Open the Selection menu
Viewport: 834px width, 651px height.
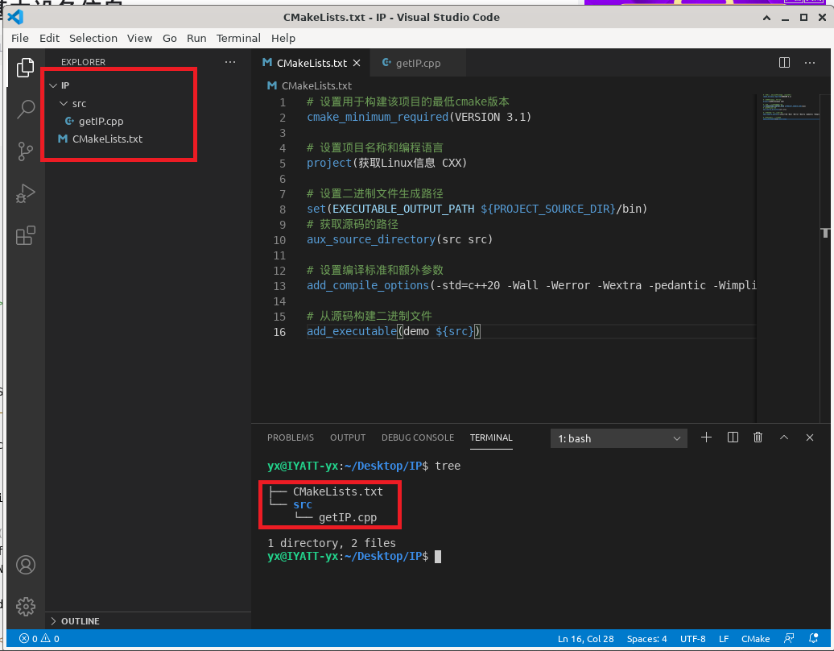[93, 39]
